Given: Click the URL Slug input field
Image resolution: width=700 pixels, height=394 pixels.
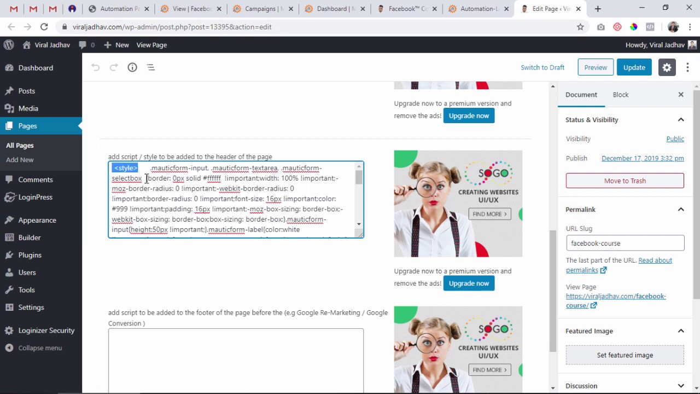Looking at the screenshot, I should (x=625, y=243).
